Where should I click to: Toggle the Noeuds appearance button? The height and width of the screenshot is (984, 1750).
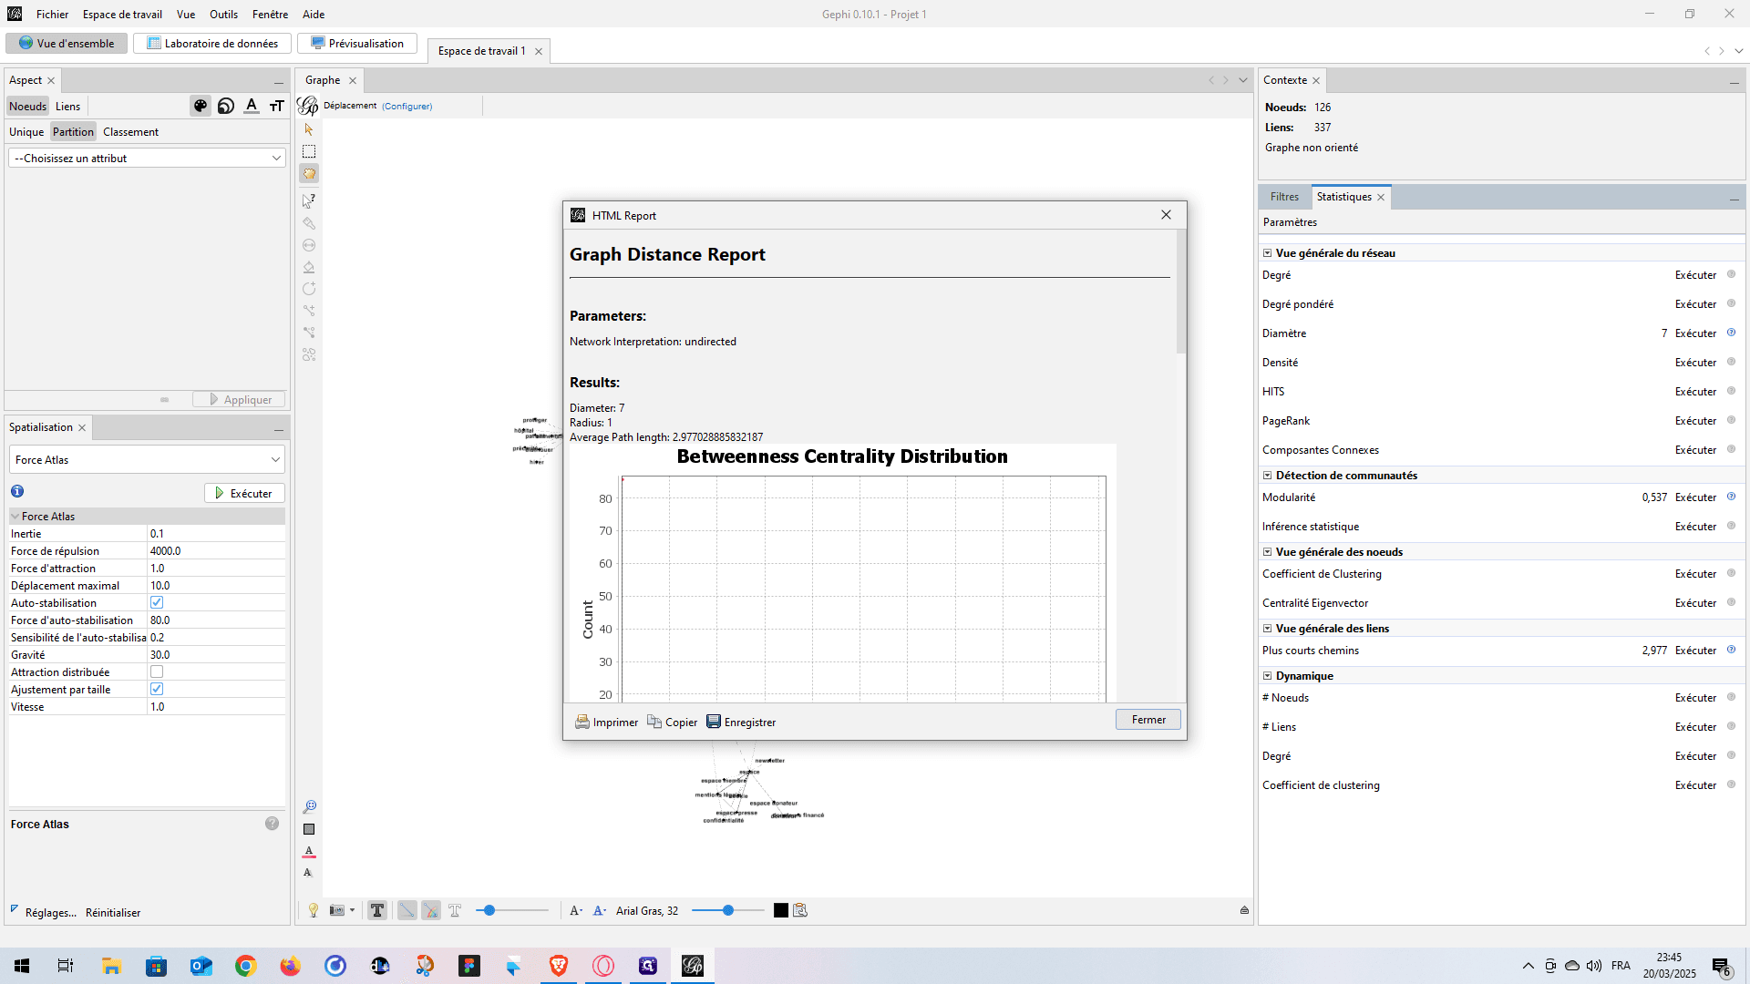[27, 106]
